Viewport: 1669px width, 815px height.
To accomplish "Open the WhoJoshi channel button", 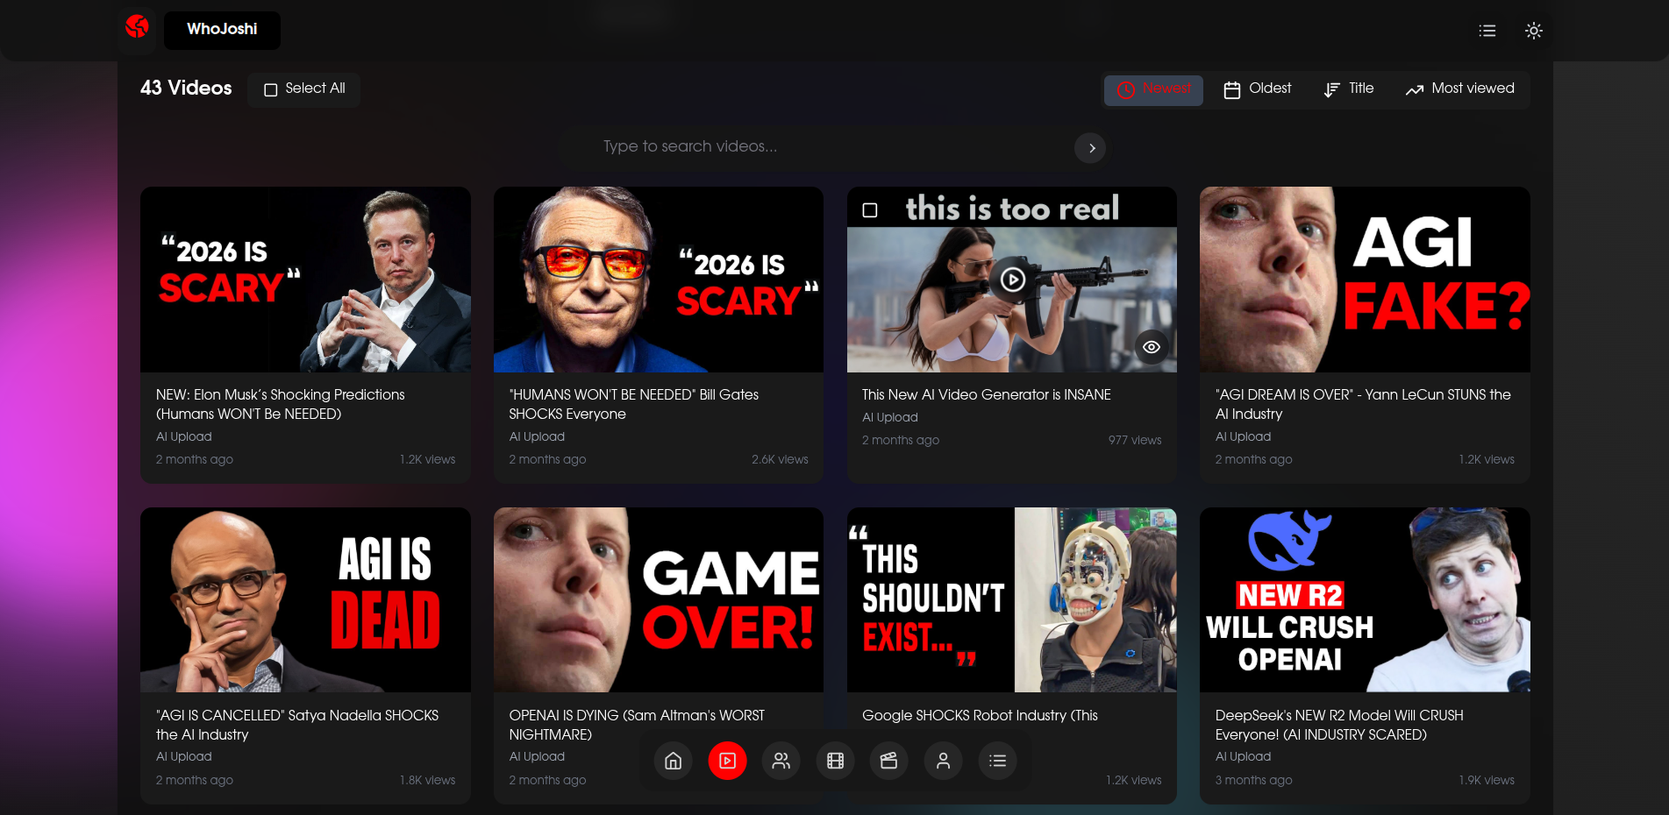I will [x=222, y=30].
